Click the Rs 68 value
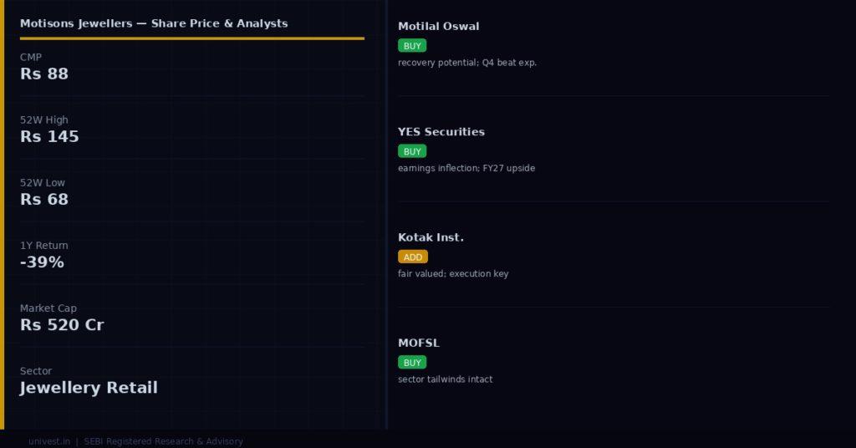Screen dimensions: 856x448 click(44, 199)
